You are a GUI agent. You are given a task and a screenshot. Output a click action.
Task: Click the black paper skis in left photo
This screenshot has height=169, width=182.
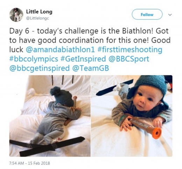47,146
